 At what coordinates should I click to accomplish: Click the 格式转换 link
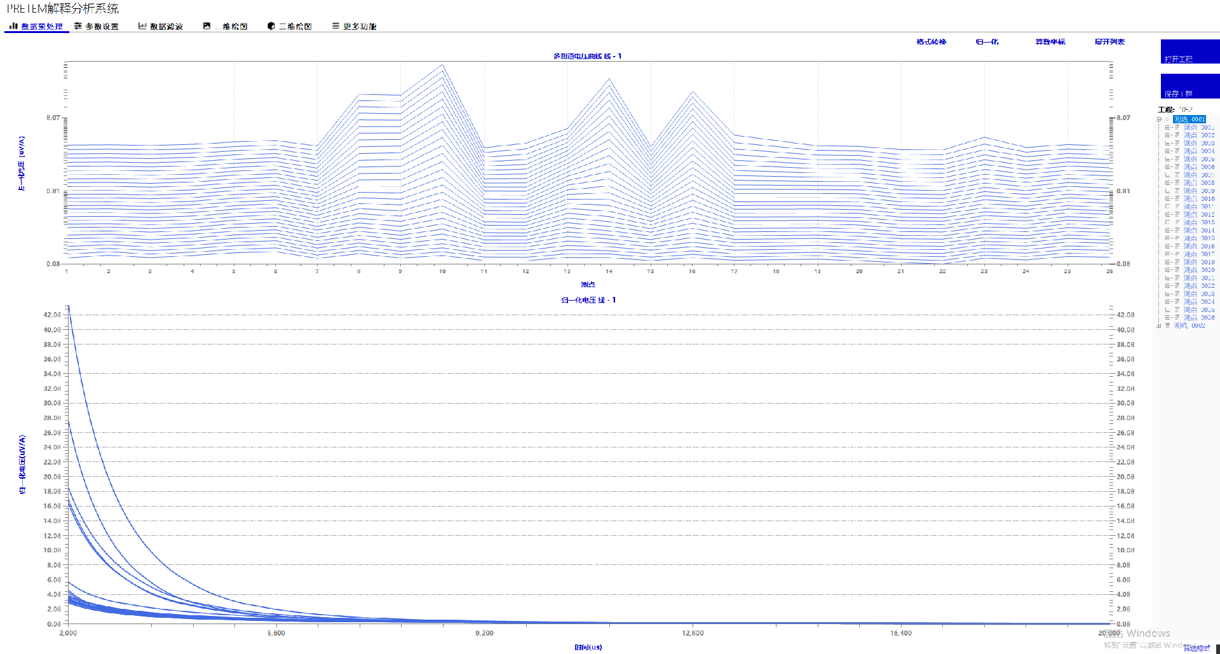(931, 42)
